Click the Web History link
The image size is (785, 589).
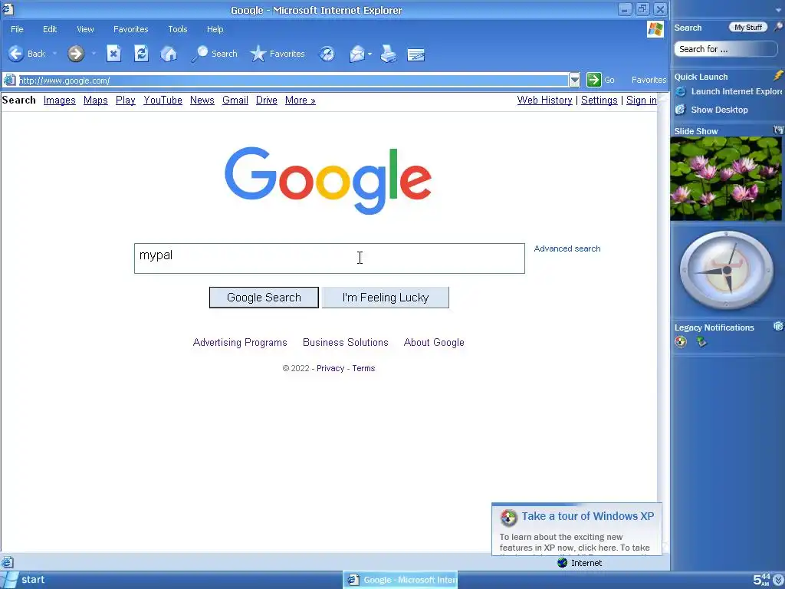coord(545,100)
